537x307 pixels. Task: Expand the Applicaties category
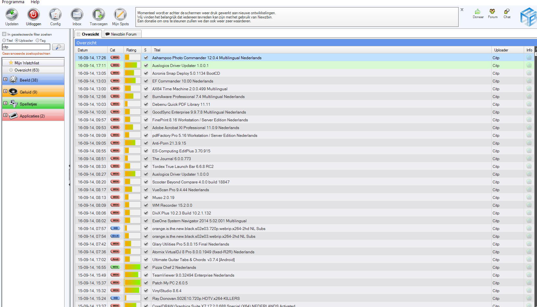(5, 115)
